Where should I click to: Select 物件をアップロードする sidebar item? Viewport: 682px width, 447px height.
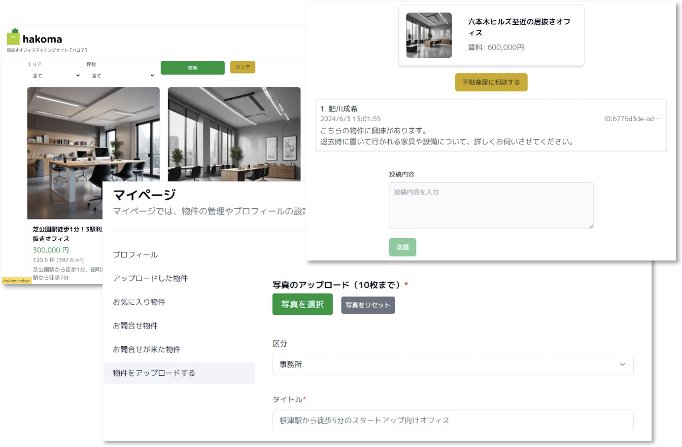point(154,372)
